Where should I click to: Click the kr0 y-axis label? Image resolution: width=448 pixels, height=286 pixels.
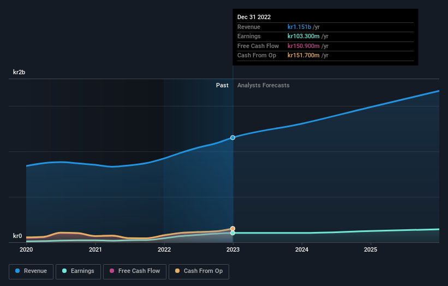pos(17,236)
